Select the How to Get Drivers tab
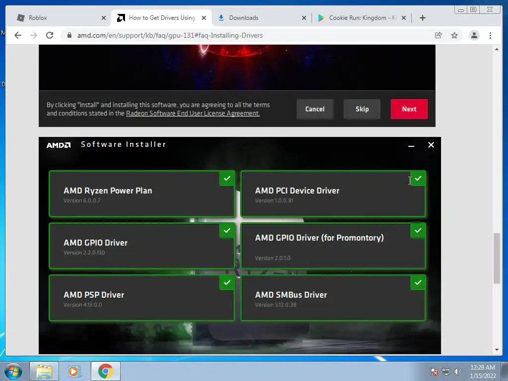The width and height of the screenshot is (508, 381). point(159,18)
